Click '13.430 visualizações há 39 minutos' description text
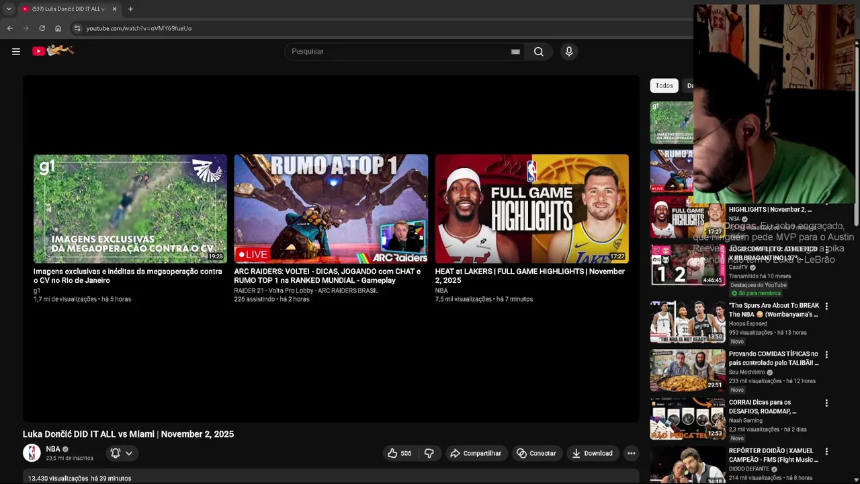Image resolution: width=860 pixels, height=484 pixels. 79,478
